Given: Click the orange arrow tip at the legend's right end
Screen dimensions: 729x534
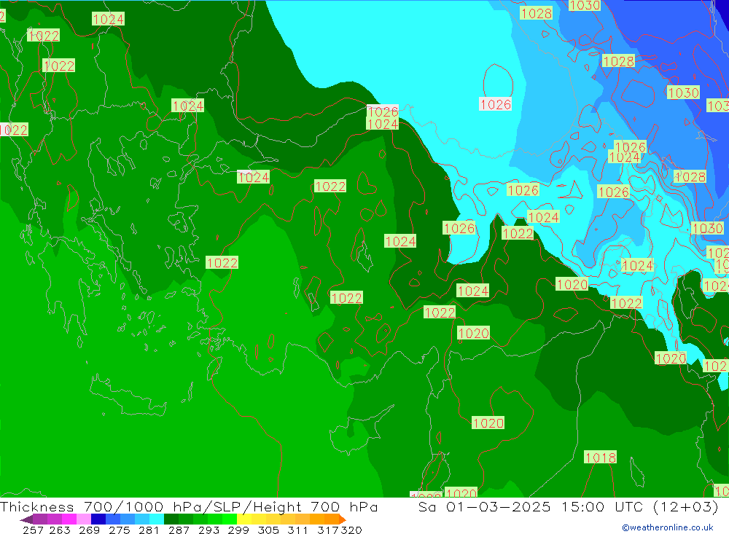Looking at the screenshot, I should coord(343,519).
